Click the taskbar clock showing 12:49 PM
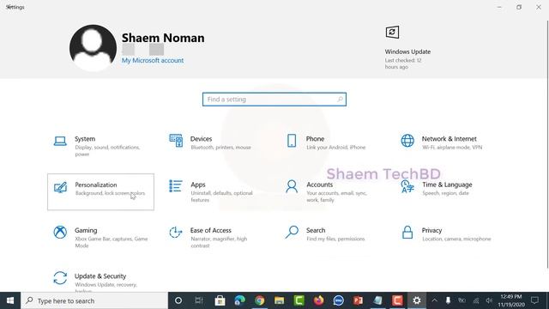 (x=511, y=300)
